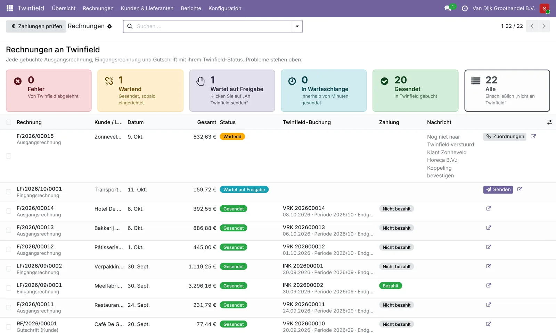This screenshot has width=556, height=333.
Task: Open column settings adjust icon
Action: (549, 122)
